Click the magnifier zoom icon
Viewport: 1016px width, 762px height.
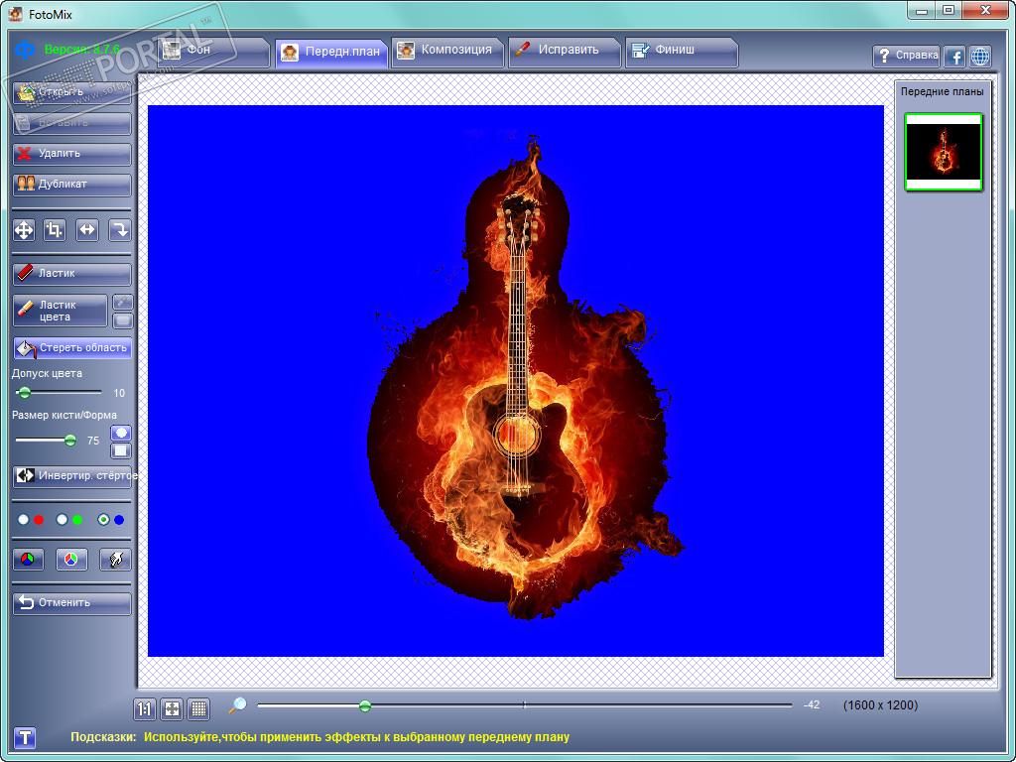(x=237, y=705)
